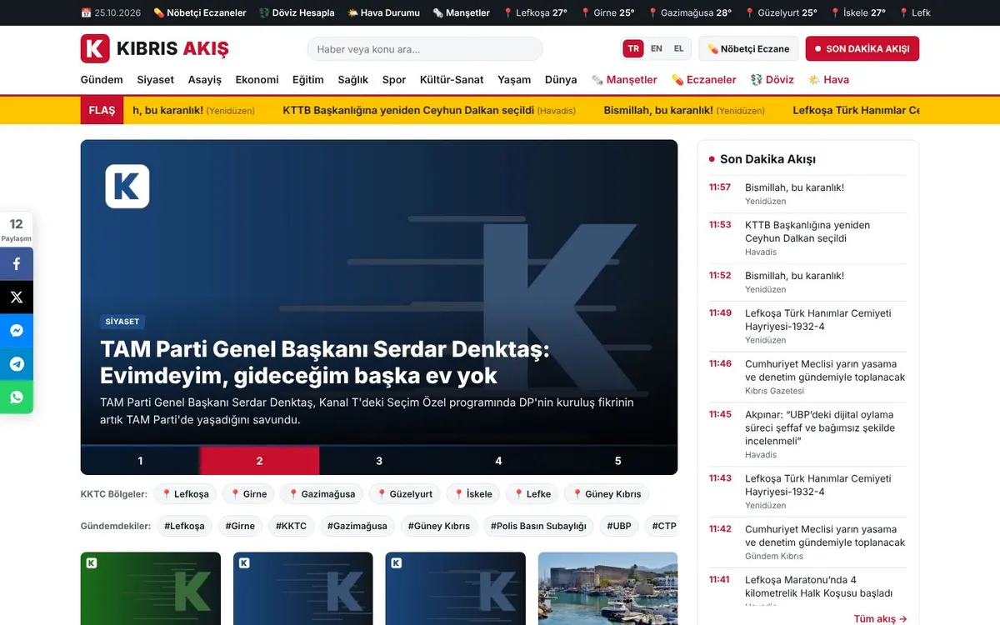The width and height of the screenshot is (1000, 625).
Task: Select the Lefkoşa region chip
Action: click(x=185, y=494)
